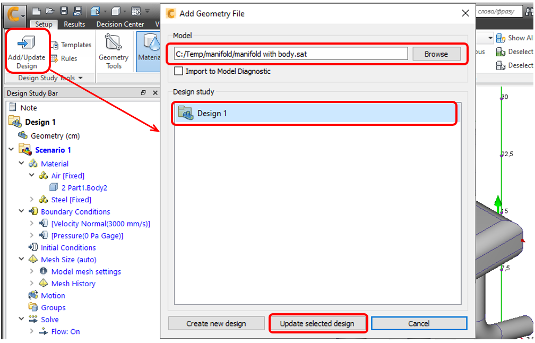Open dropdown arrow beside plain cube icon
The height and width of the screenshot is (343, 535).
125,12
